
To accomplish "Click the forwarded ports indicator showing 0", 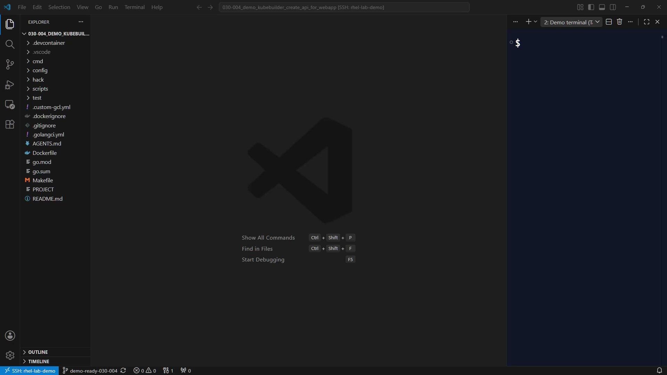I will point(186,370).
